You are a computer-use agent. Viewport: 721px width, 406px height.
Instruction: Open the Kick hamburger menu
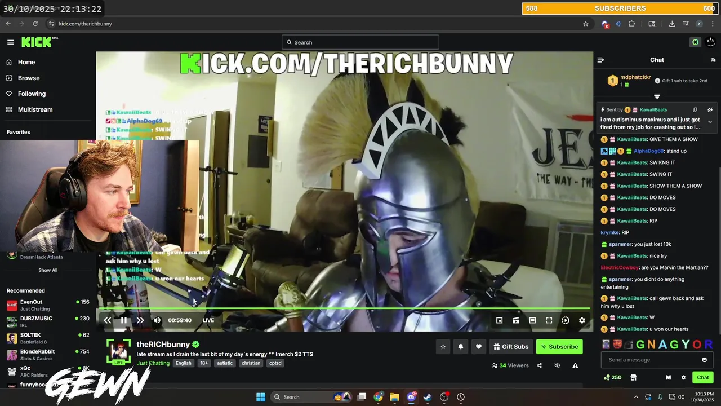10,42
